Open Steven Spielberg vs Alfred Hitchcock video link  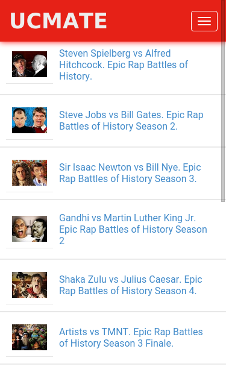(124, 65)
